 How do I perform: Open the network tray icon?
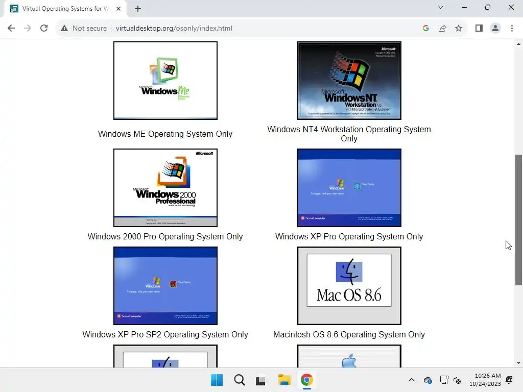(x=444, y=380)
